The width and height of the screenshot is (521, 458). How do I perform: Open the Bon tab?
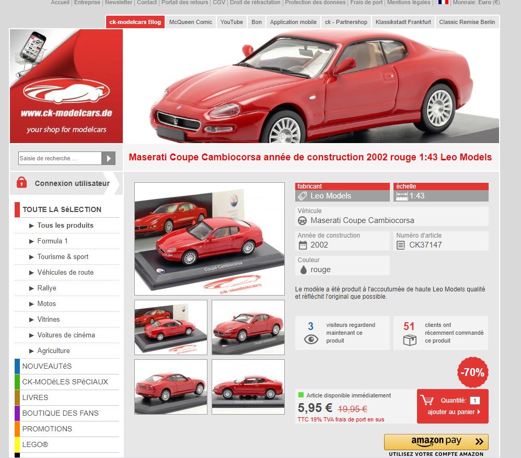[x=257, y=22]
